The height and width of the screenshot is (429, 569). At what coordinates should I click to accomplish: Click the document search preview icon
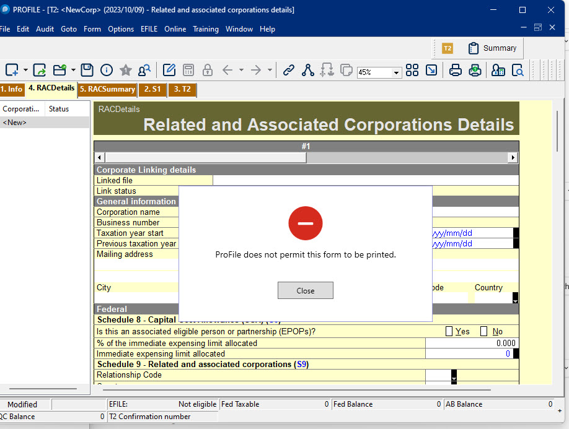[518, 70]
